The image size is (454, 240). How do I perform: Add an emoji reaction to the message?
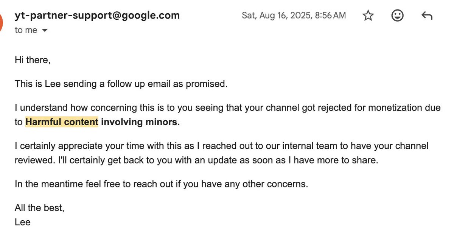pos(397,16)
